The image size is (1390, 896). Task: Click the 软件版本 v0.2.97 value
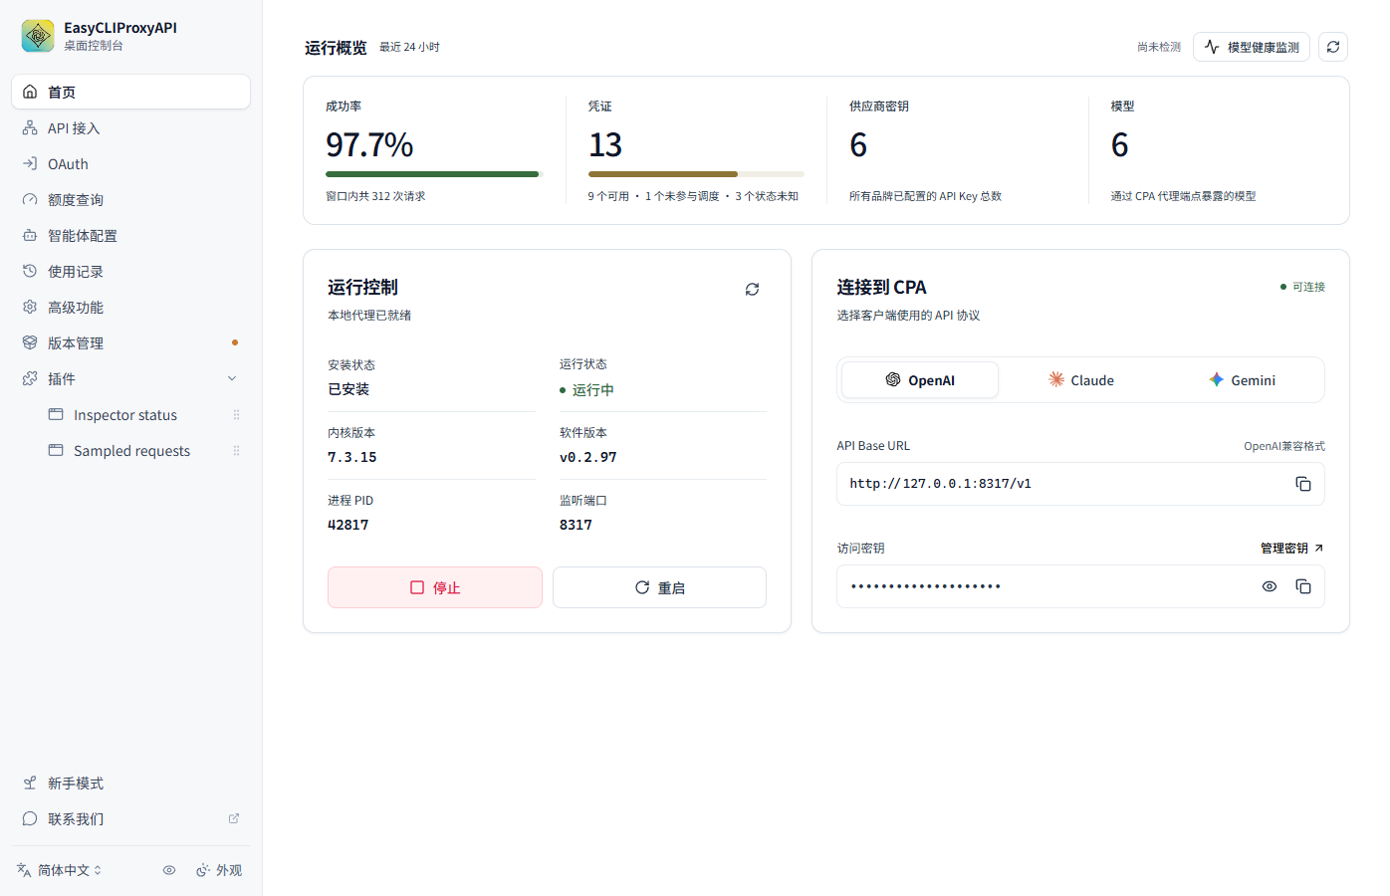[587, 457]
